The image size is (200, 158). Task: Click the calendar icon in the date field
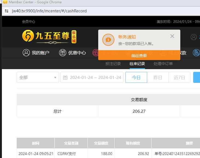pos(65,77)
